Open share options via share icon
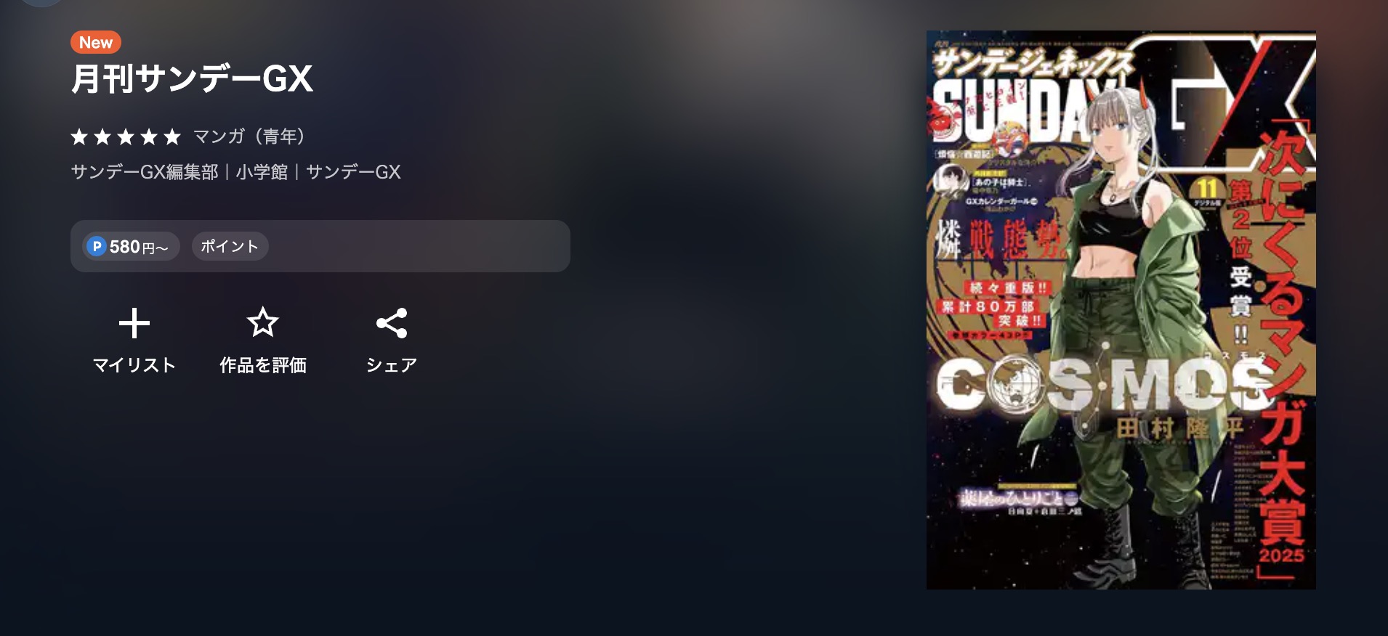The width and height of the screenshot is (1388, 636). coord(391,323)
